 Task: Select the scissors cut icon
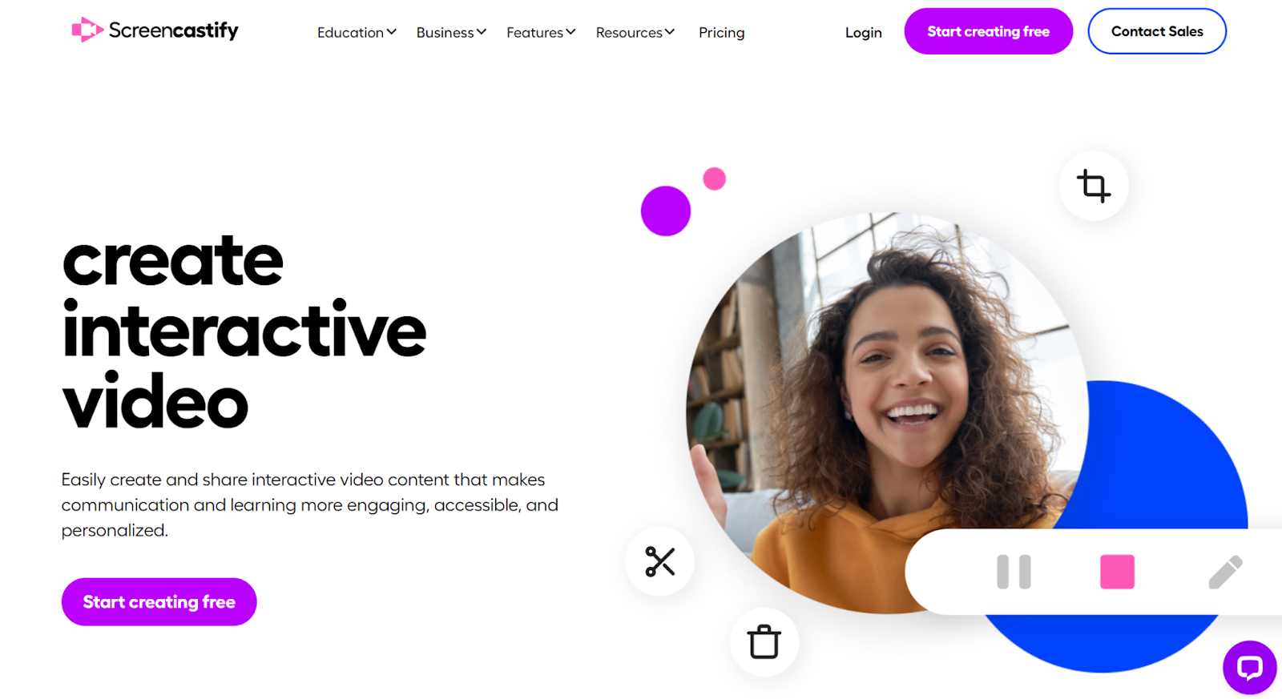point(660,561)
